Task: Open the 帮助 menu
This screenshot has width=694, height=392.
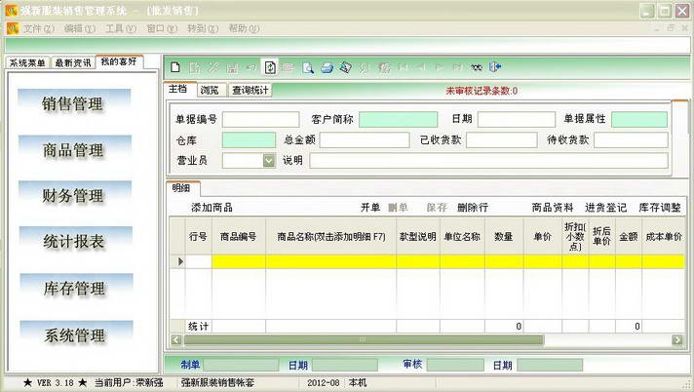Action: (x=244, y=29)
